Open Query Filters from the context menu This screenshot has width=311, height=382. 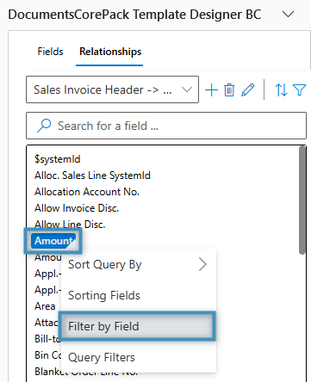click(x=138, y=357)
